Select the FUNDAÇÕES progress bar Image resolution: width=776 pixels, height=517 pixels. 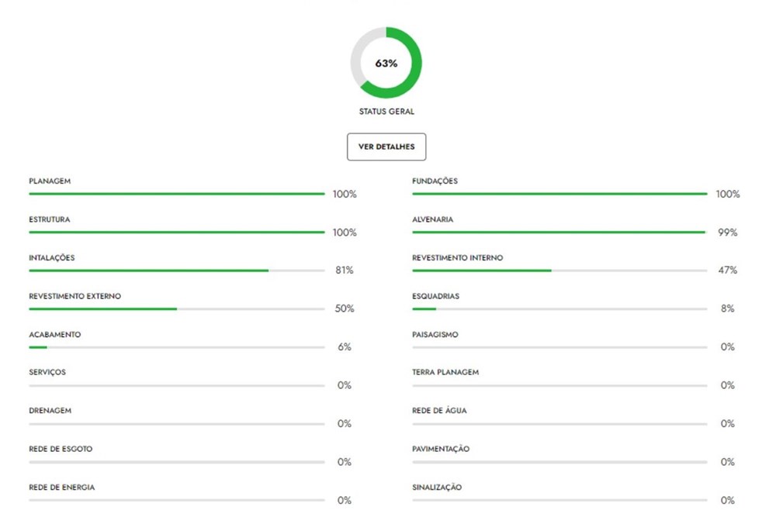559,194
